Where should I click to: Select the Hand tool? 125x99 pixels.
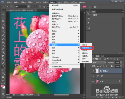point(3,77)
